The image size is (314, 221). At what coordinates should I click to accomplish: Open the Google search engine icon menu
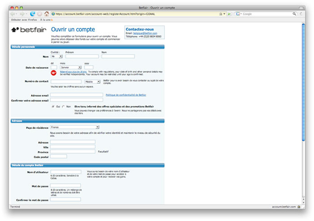pyautogui.click(x=238, y=14)
